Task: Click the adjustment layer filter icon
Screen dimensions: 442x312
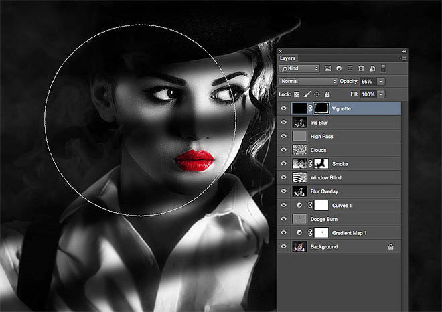Action: click(339, 68)
